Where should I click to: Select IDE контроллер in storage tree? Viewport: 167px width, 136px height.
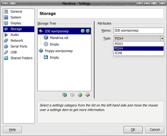[64, 31]
